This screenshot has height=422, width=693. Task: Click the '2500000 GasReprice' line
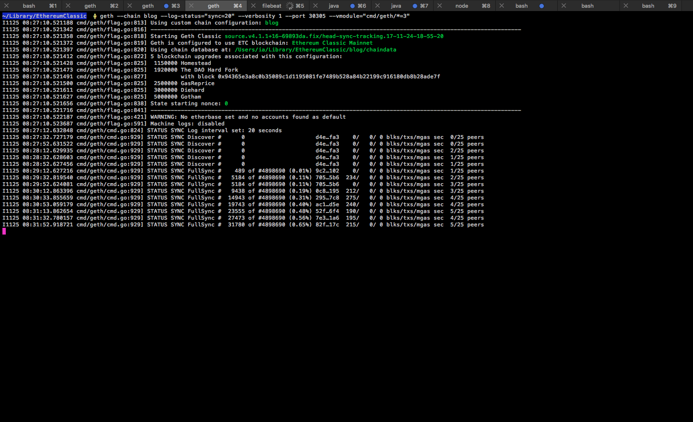click(184, 83)
